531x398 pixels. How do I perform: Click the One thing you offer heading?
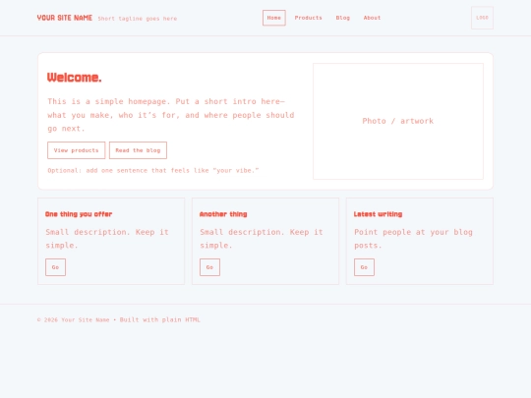coord(79,214)
